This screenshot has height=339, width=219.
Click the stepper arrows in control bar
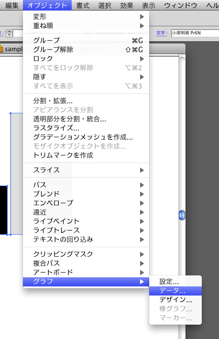click(x=9, y=33)
